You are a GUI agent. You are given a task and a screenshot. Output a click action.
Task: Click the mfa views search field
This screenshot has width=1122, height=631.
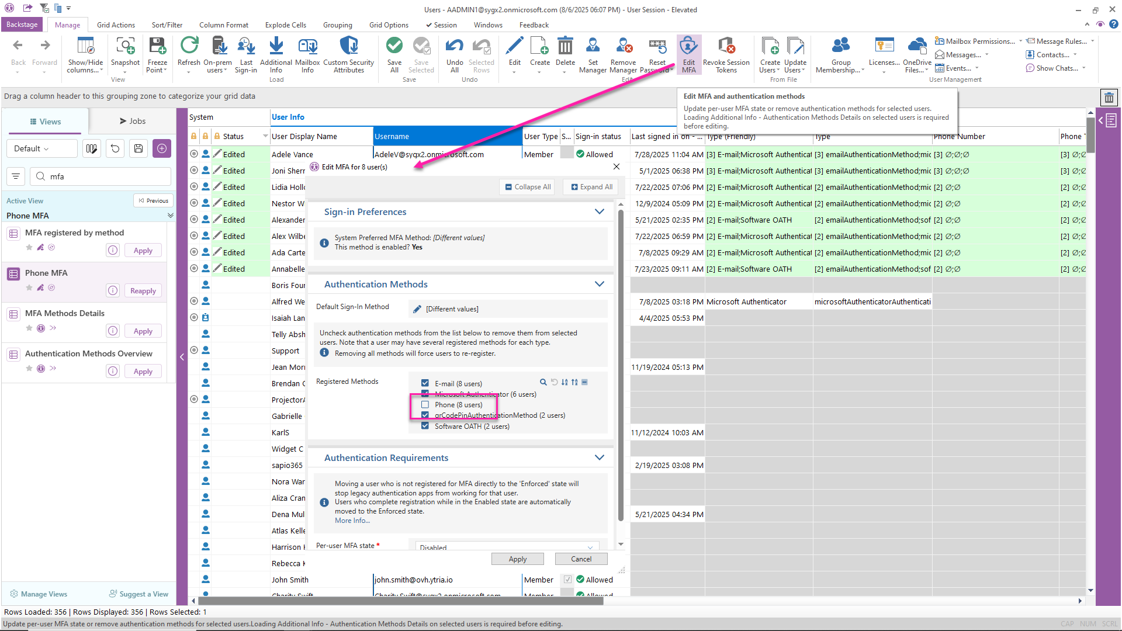click(100, 176)
